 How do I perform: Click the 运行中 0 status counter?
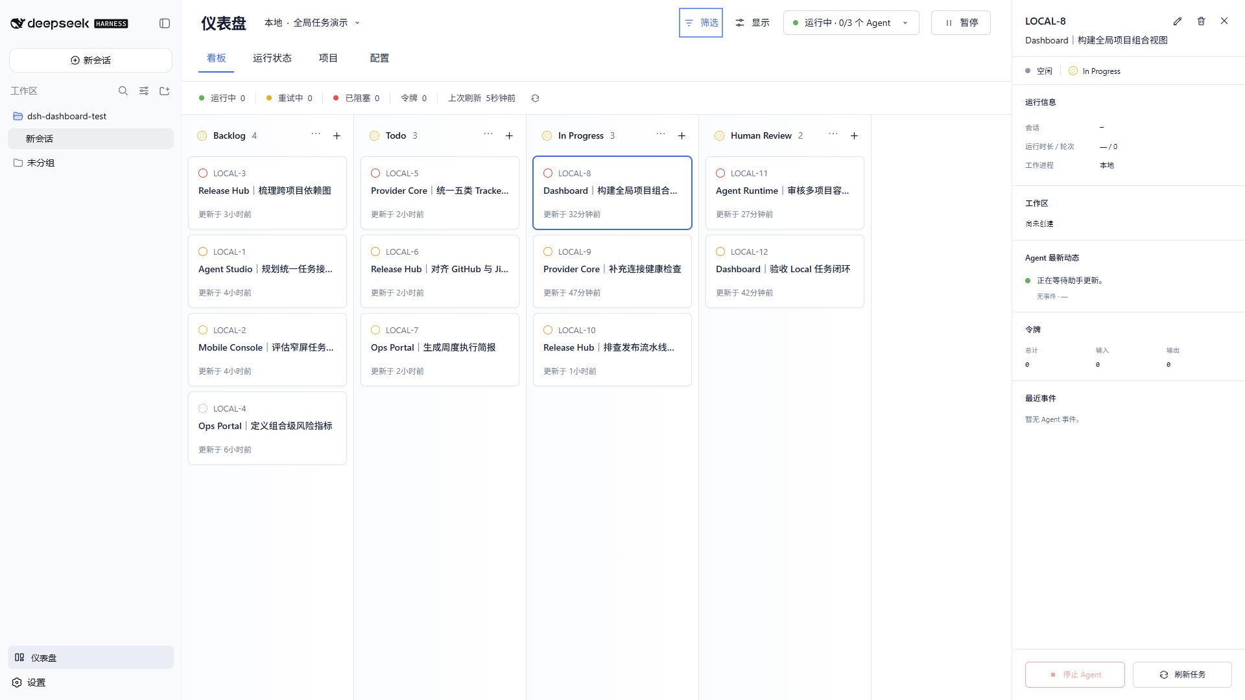coord(222,99)
